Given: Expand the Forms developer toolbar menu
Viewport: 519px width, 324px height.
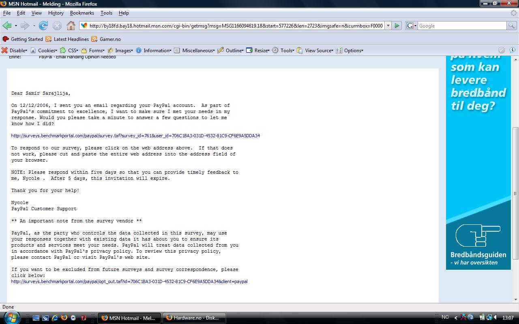Looking at the screenshot, I should coord(93,51).
